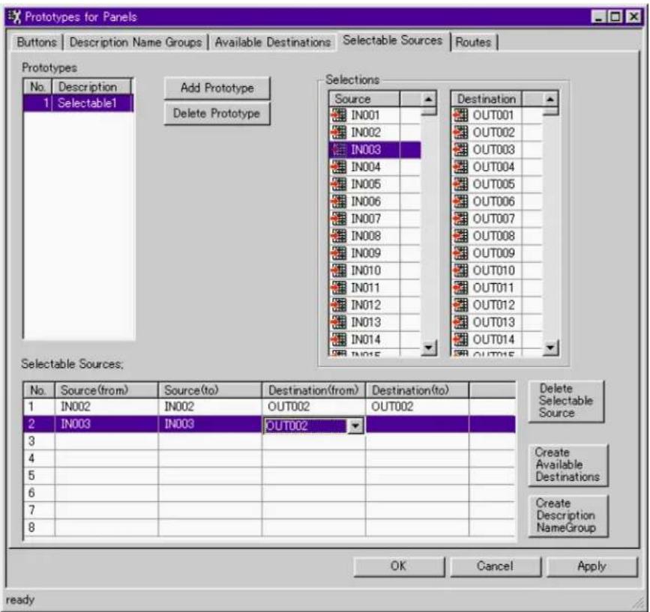Click Destination list scroll down arrow
Image resolution: width=650 pixels, height=612 pixels.
[x=550, y=348]
